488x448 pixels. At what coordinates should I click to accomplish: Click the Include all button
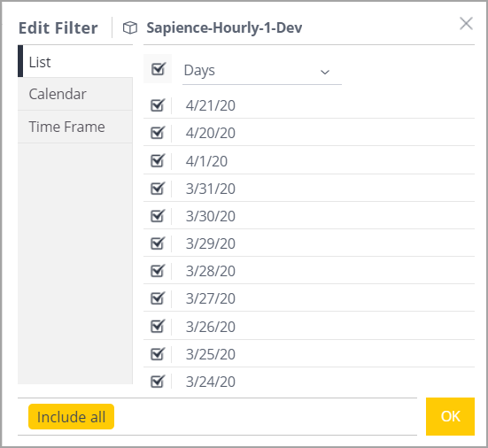pos(71,417)
